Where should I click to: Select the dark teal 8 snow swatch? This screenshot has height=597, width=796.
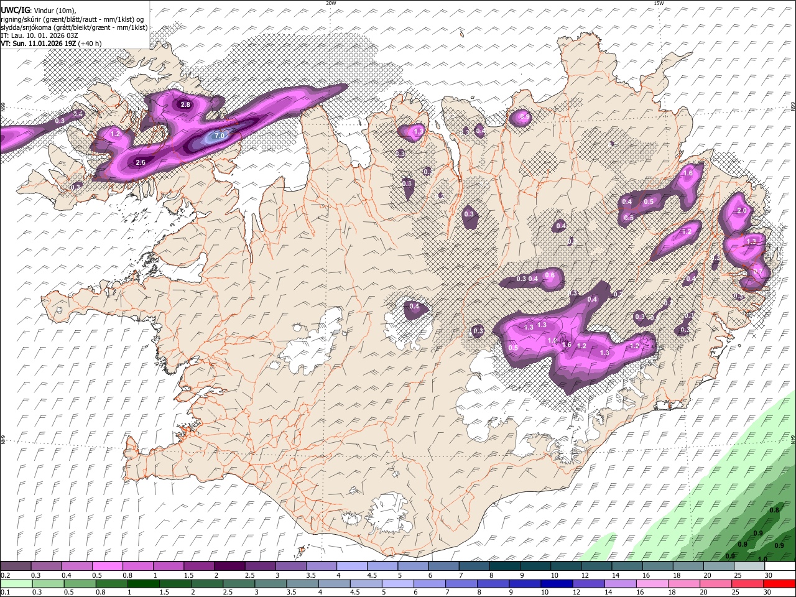[504, 567]
